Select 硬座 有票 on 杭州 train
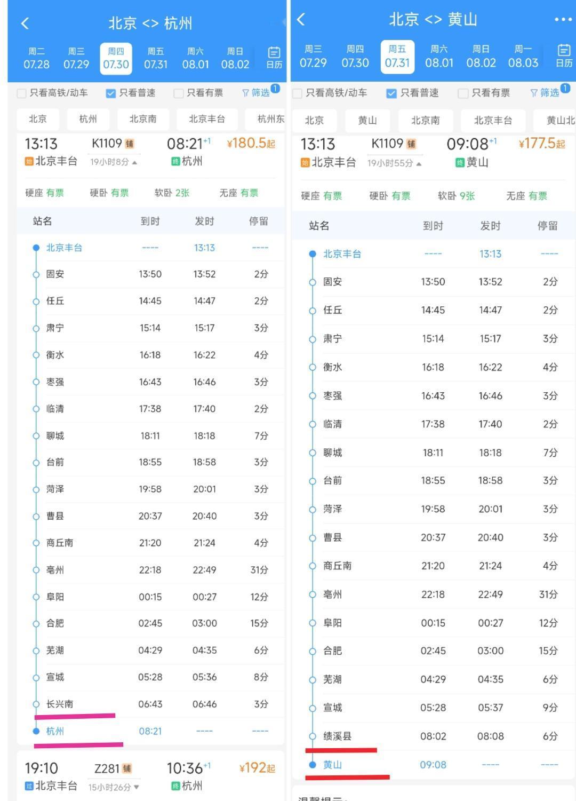Viewport: 576px width, 801px height. coord(44,193)
